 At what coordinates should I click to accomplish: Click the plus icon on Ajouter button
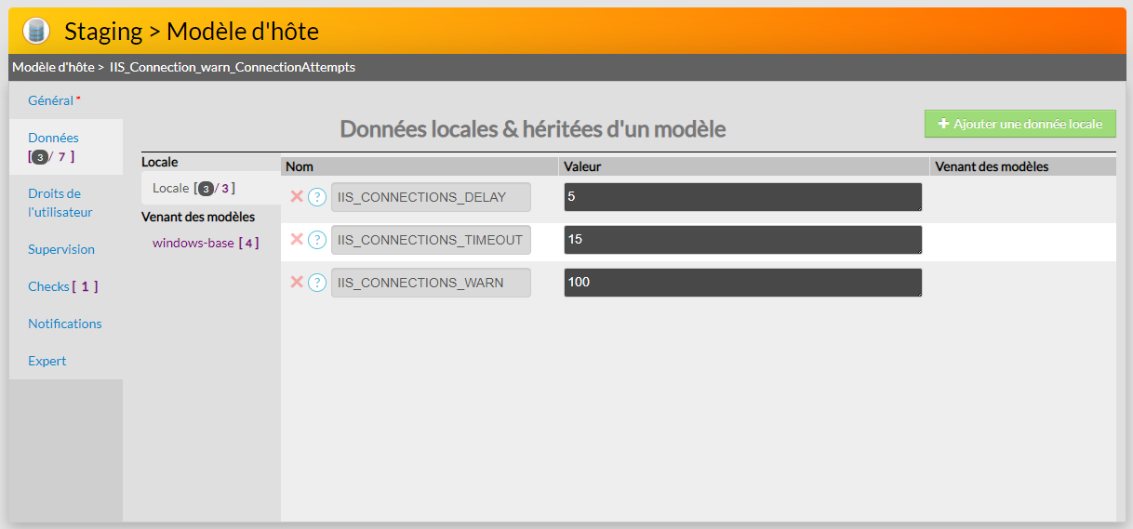(943, 124)
